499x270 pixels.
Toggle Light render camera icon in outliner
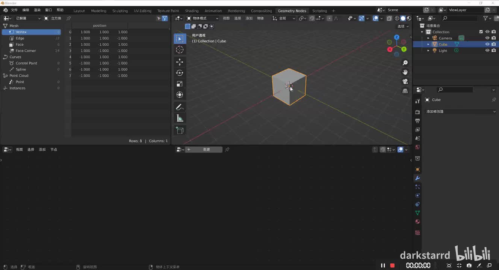coord(494,51)
